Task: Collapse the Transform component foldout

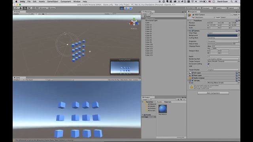Action: pos(188,21)
